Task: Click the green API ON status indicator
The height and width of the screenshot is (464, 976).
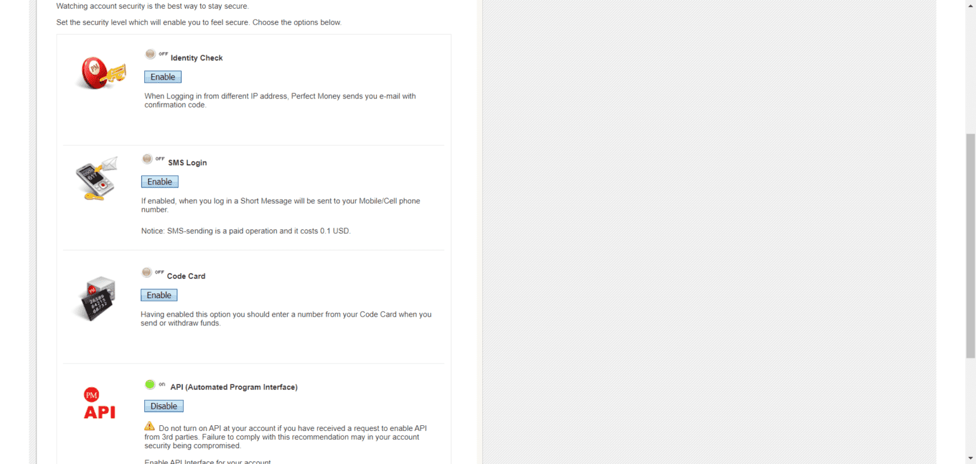Action: tap(154, 385)
